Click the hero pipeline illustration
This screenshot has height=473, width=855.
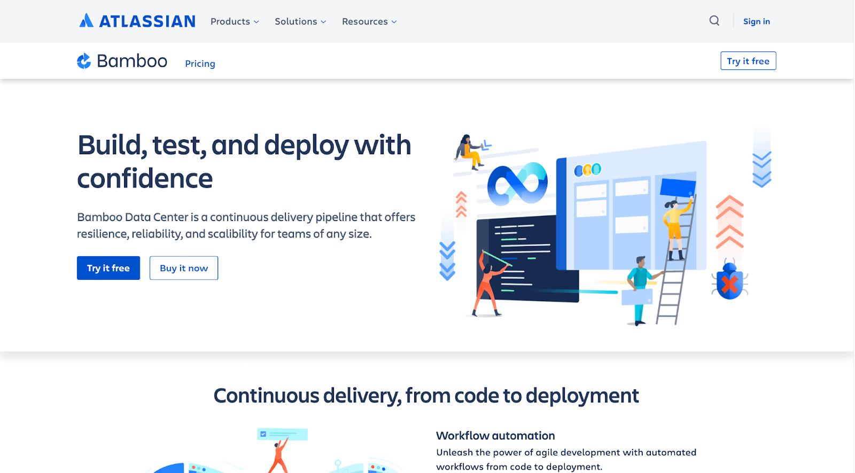[x=605, y=226]
